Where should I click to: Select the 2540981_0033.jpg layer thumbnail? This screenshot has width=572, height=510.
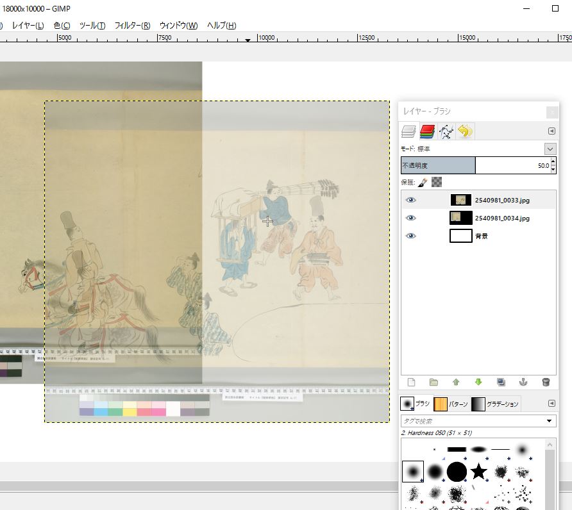point(460,200)
